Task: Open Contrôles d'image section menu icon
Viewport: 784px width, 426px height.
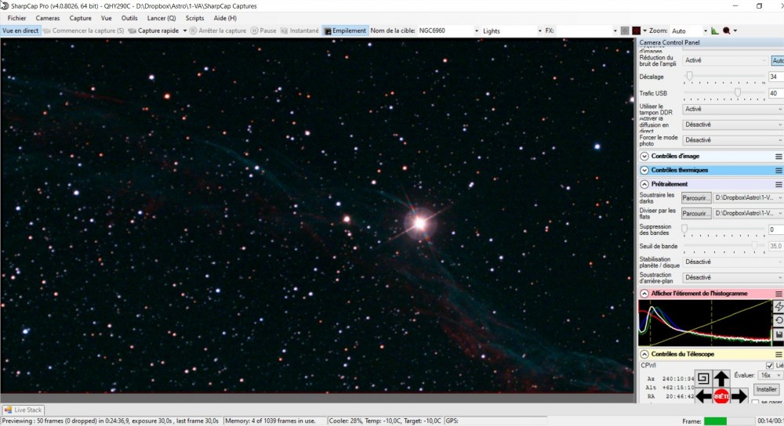Action: pos(779,157)
